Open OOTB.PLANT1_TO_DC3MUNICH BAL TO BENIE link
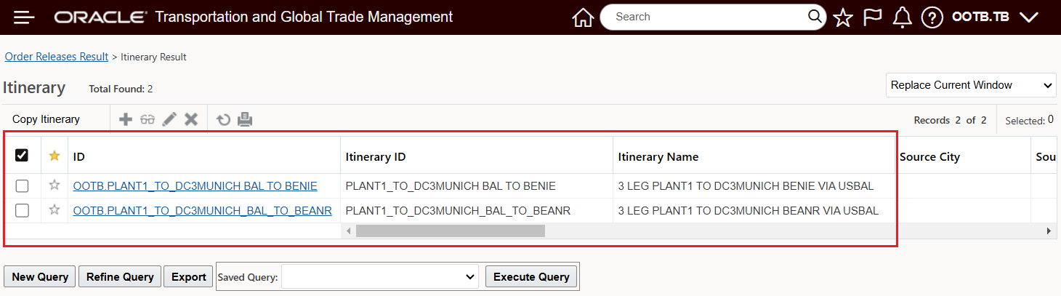This screenshot has width=1061, height=296. coord(195,186)
